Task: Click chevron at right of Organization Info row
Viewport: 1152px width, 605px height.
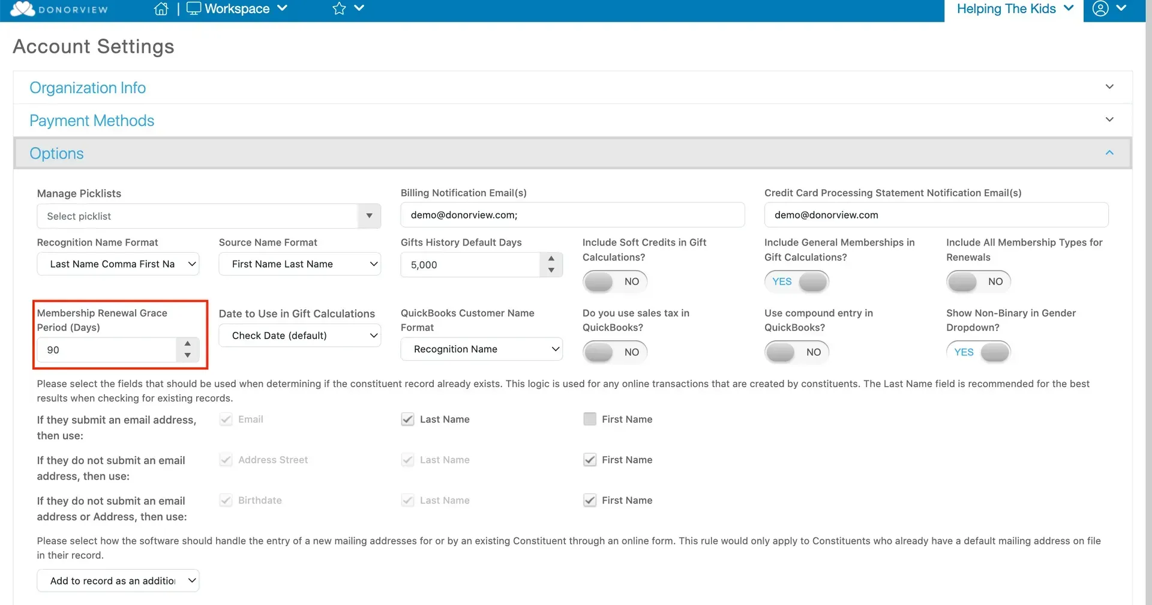Action: 1109,87
